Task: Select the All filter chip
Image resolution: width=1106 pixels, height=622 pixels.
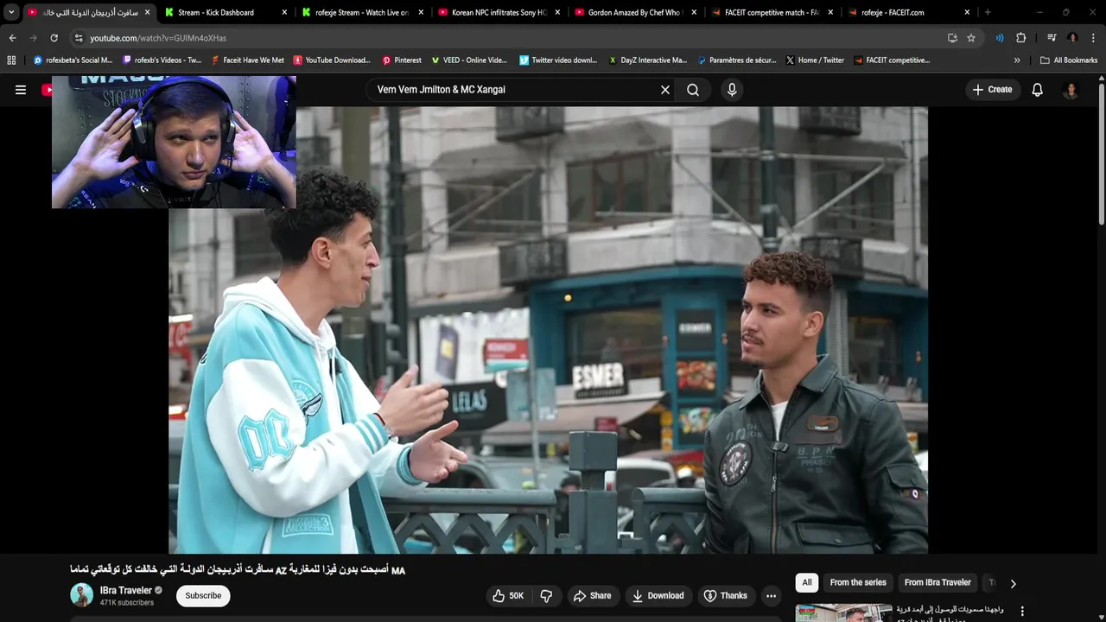Action: tap(807, 582)
